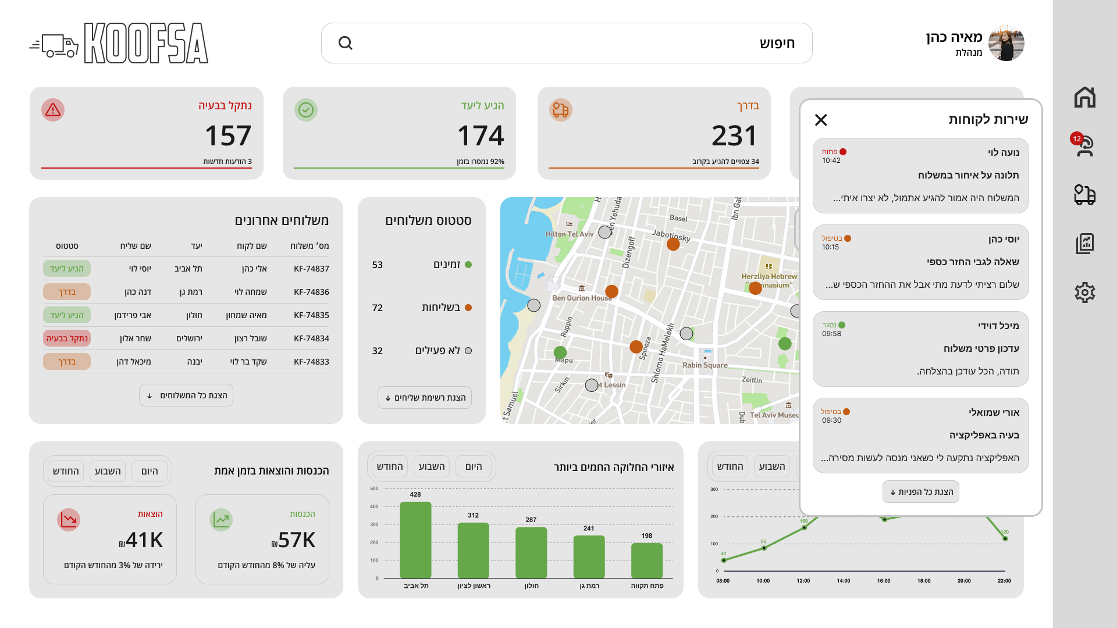Viewport: 1117px width, 628px height.
Task: Open the settings gear in sidebar
Action: point(1085,292)
